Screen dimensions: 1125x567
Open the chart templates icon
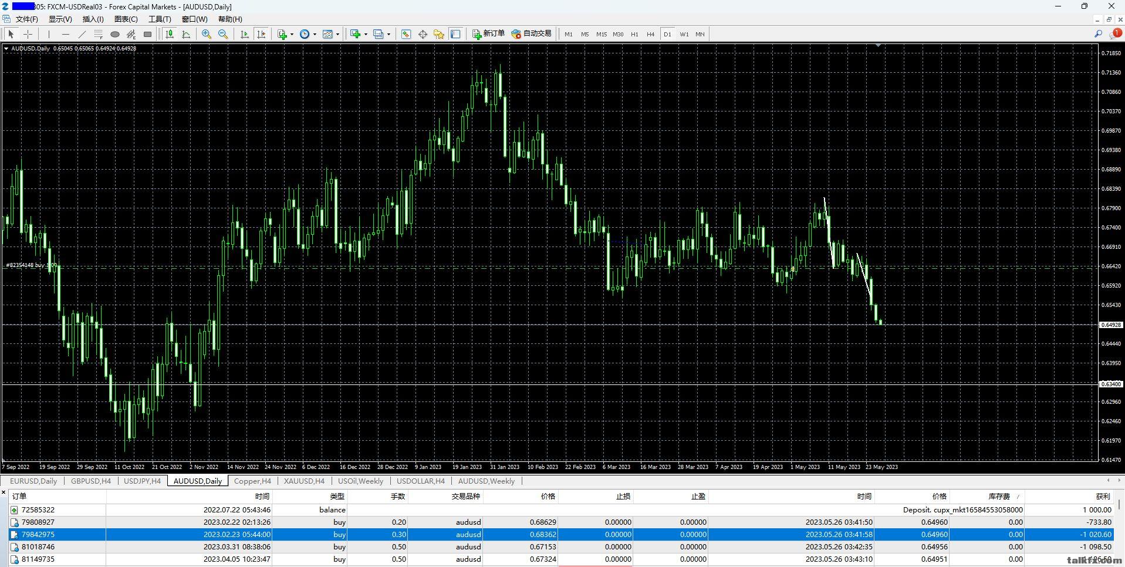[327, 34]
